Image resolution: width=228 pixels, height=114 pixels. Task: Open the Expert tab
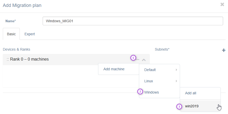tap(30, 34)
